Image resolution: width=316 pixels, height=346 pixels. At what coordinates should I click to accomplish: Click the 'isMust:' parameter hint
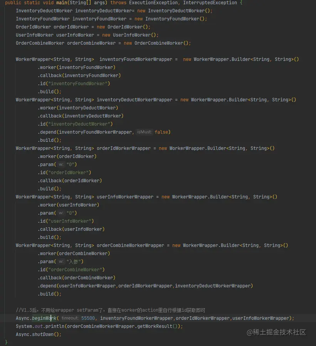coord(144,132)
